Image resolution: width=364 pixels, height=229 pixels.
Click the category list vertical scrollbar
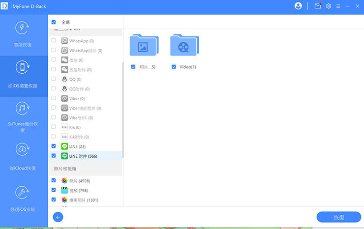coord(123,108)
